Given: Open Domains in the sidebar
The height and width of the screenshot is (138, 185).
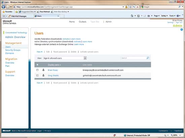Looking at the screenshot, I should pos(9,53).
